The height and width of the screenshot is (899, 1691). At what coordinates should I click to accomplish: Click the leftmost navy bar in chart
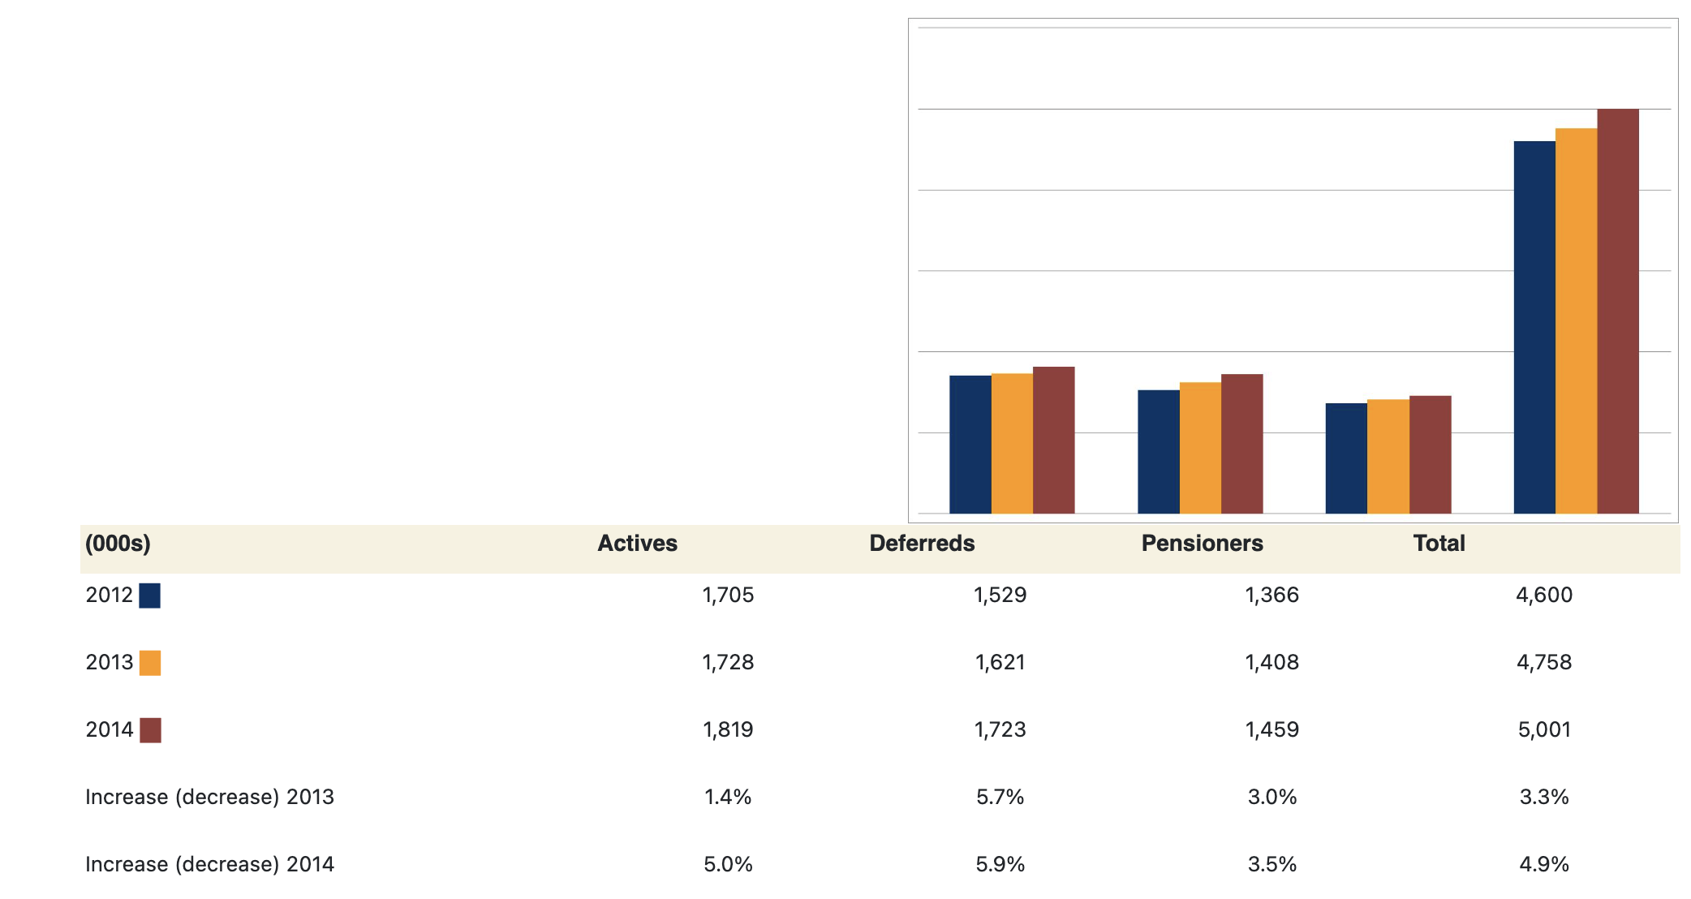point(970,445)
